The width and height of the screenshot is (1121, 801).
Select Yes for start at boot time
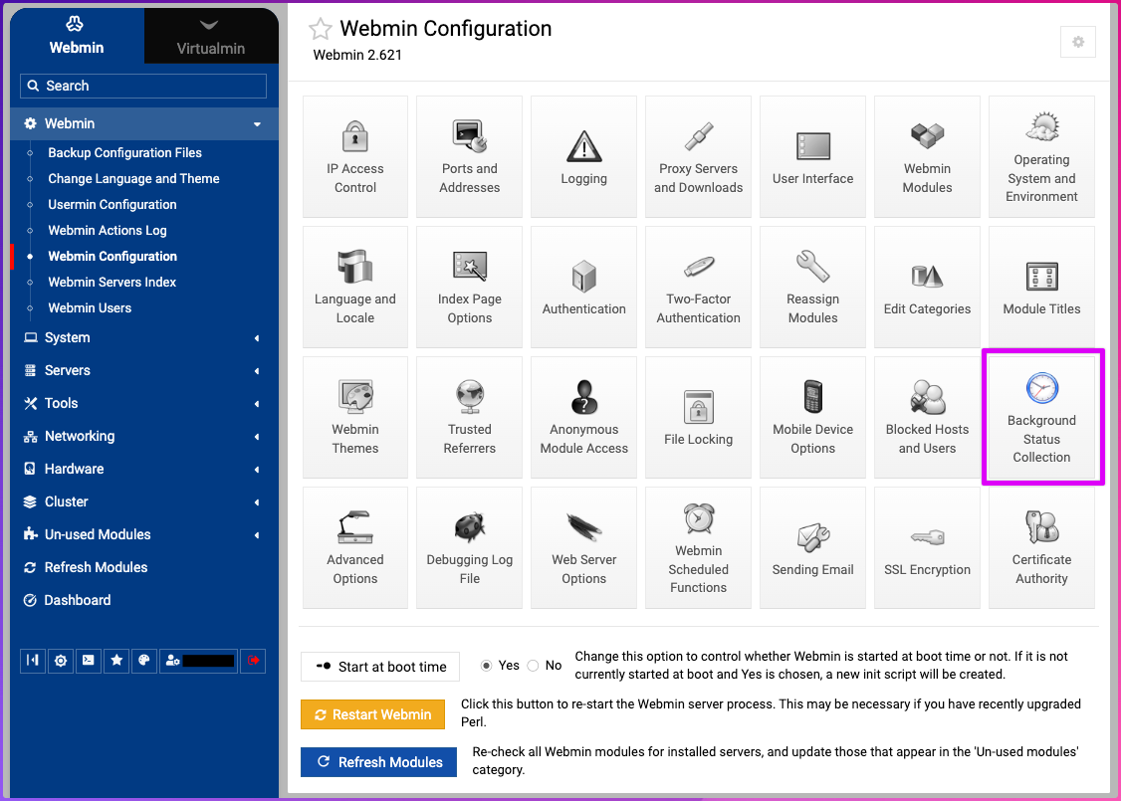pos(487,666)
